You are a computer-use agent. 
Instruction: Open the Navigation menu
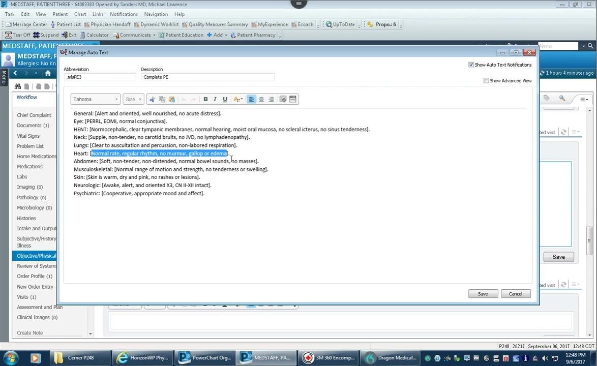[156, 14]
